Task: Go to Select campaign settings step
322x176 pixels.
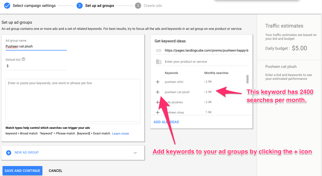Action: [x=34, y=6]
